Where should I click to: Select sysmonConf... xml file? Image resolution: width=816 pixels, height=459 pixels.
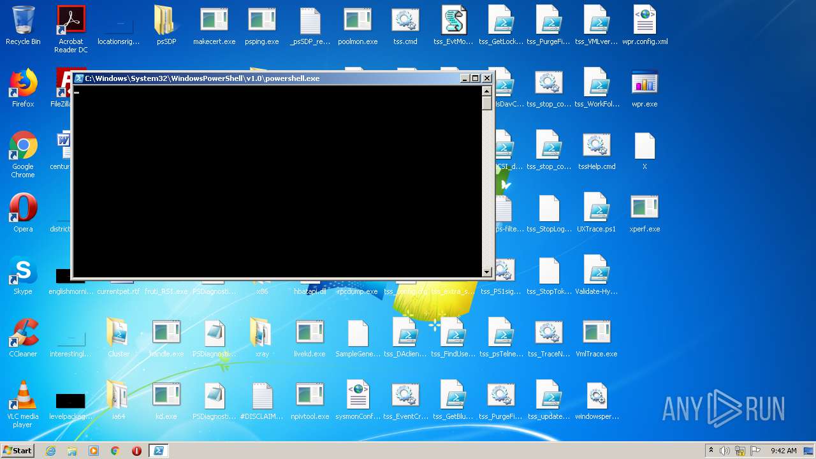coord(358,401)
